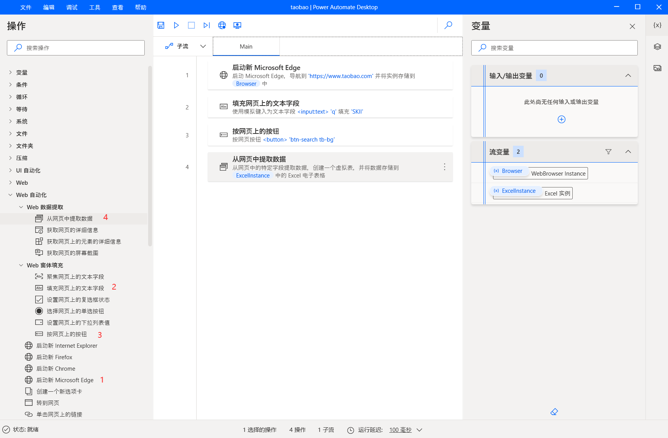Screen dimensions: 668x438
Task: Open the desktop recorder icon
Action: pyautogui.click(x=237, y=25)
